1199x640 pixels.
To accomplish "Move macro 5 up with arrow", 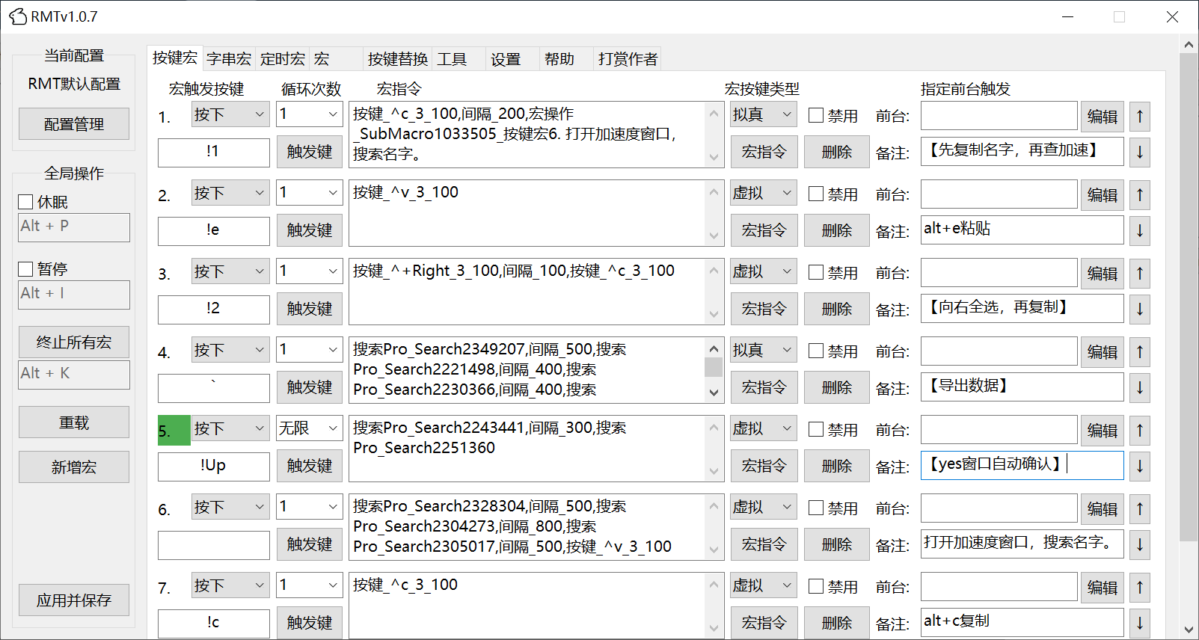I will pos(1139,430).
